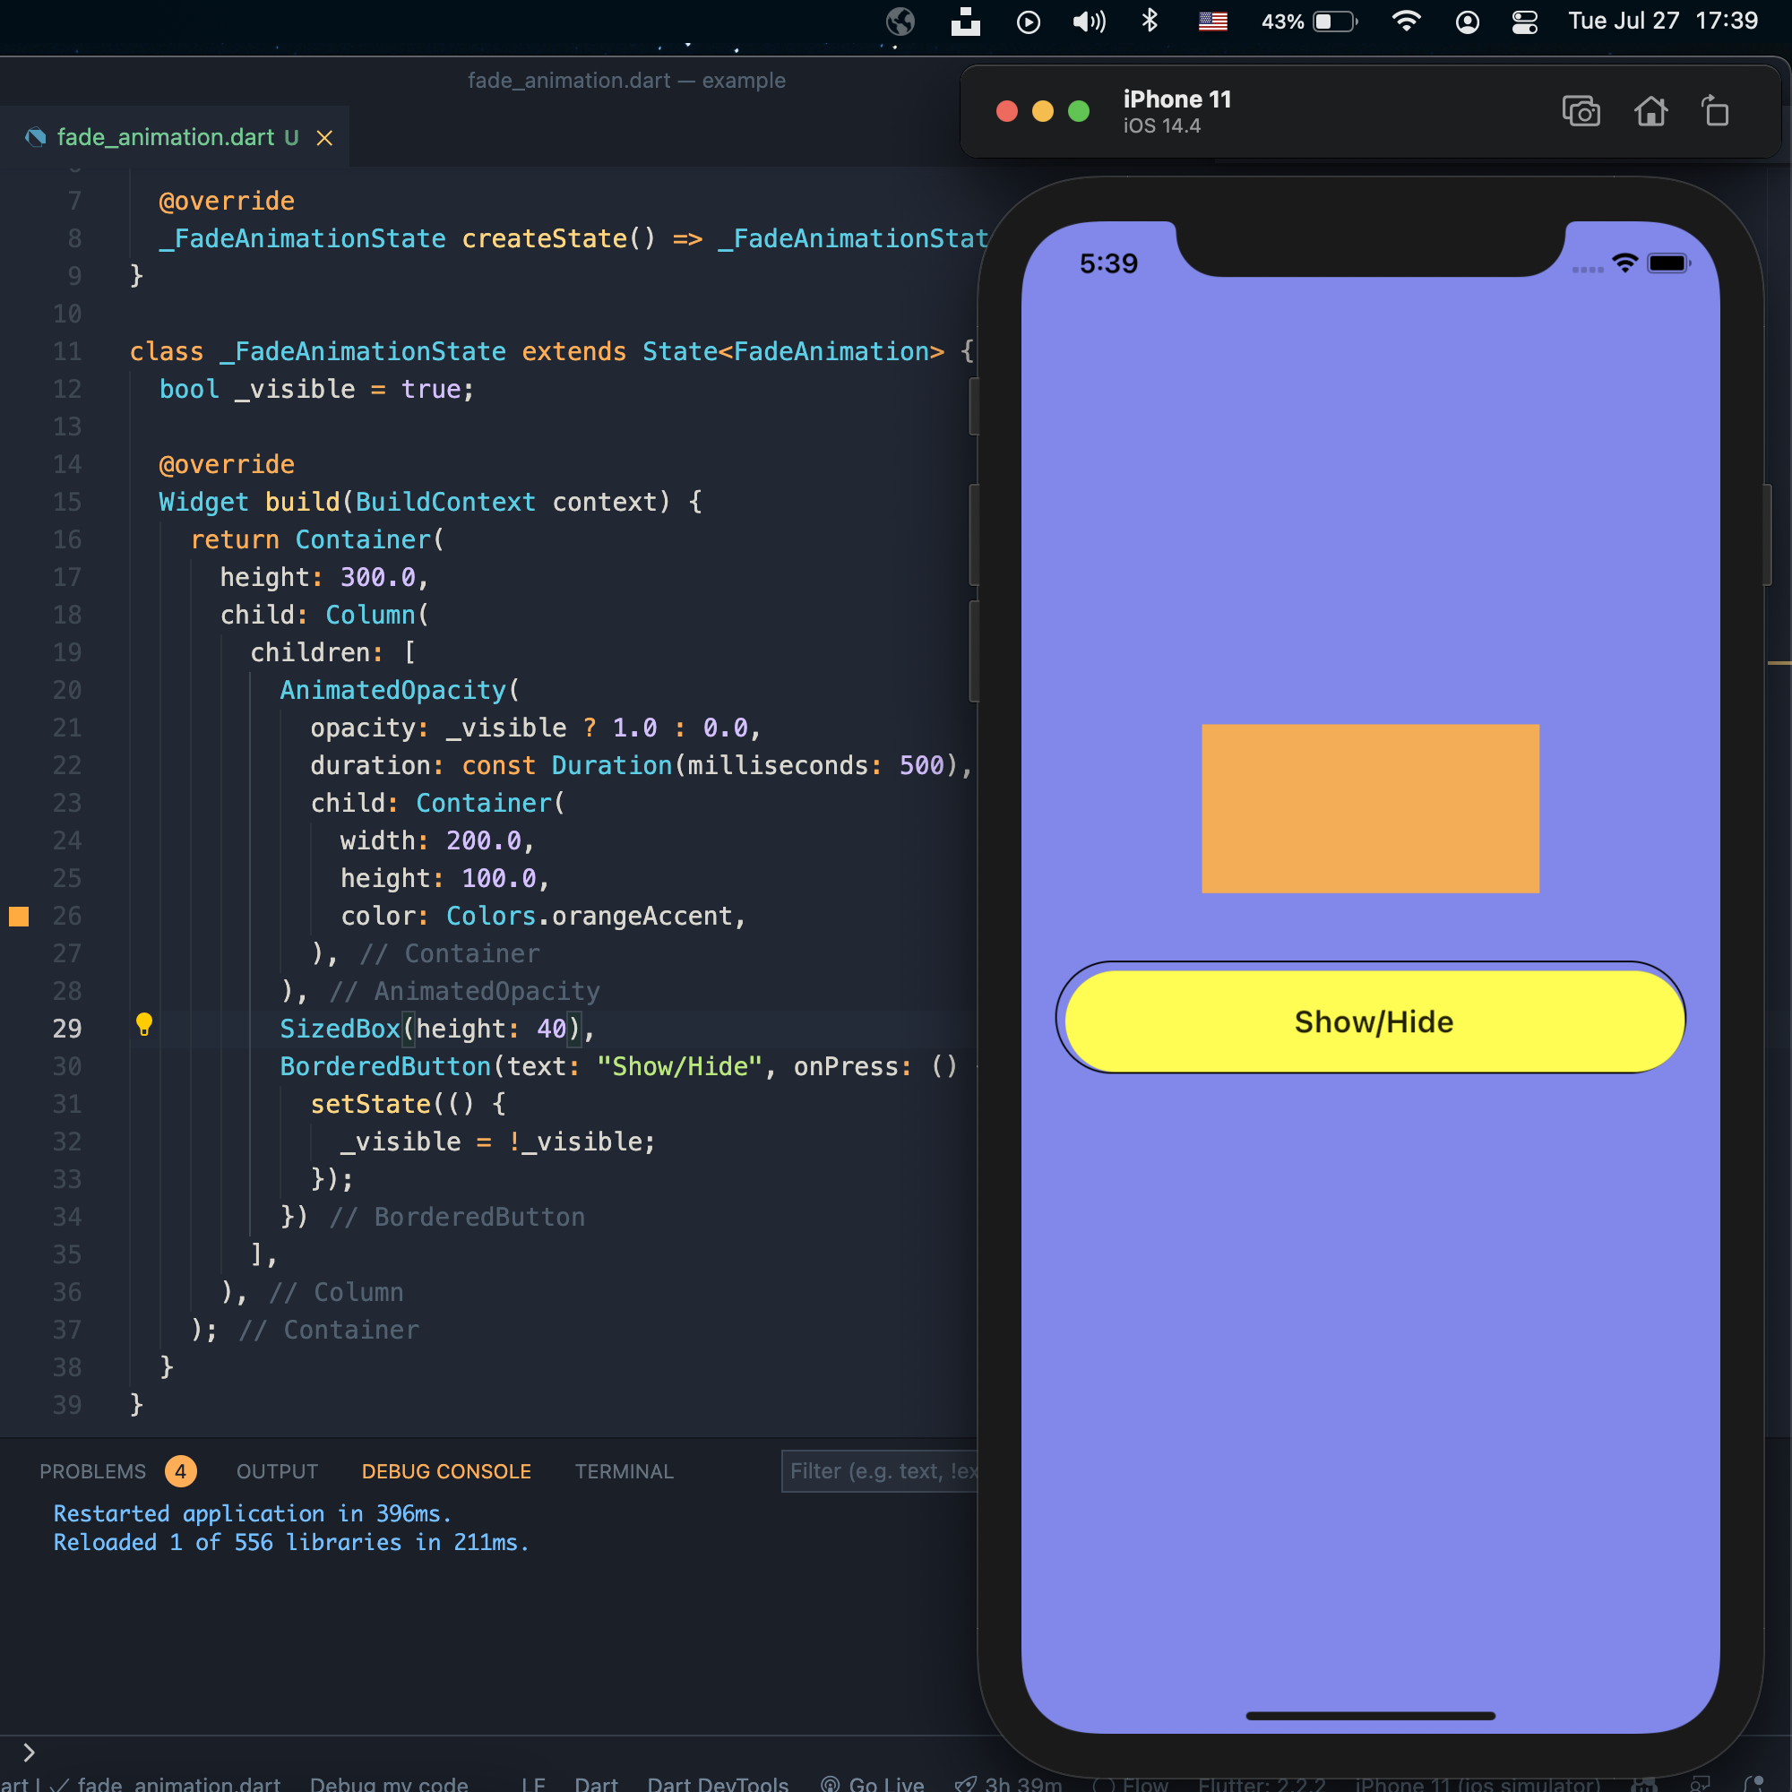The image size is (1792, 1792).
Task: Click the debug console filter field
Action: point(879,1471)
